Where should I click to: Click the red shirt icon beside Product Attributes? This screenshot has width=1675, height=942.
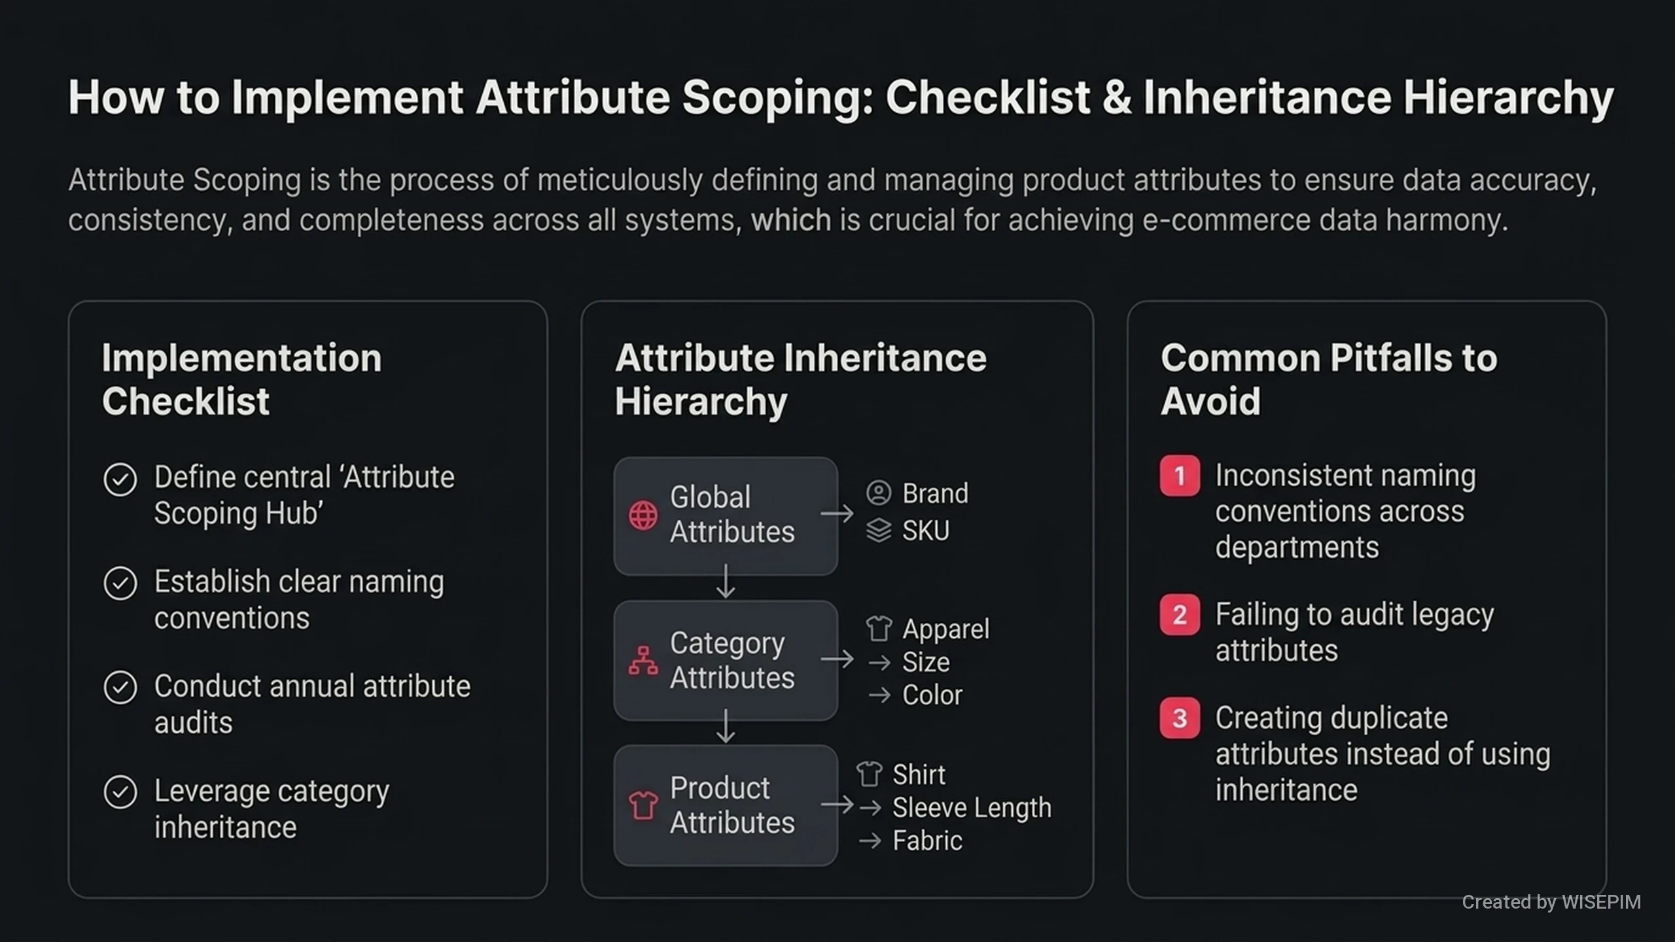click(x=643, y=805)
